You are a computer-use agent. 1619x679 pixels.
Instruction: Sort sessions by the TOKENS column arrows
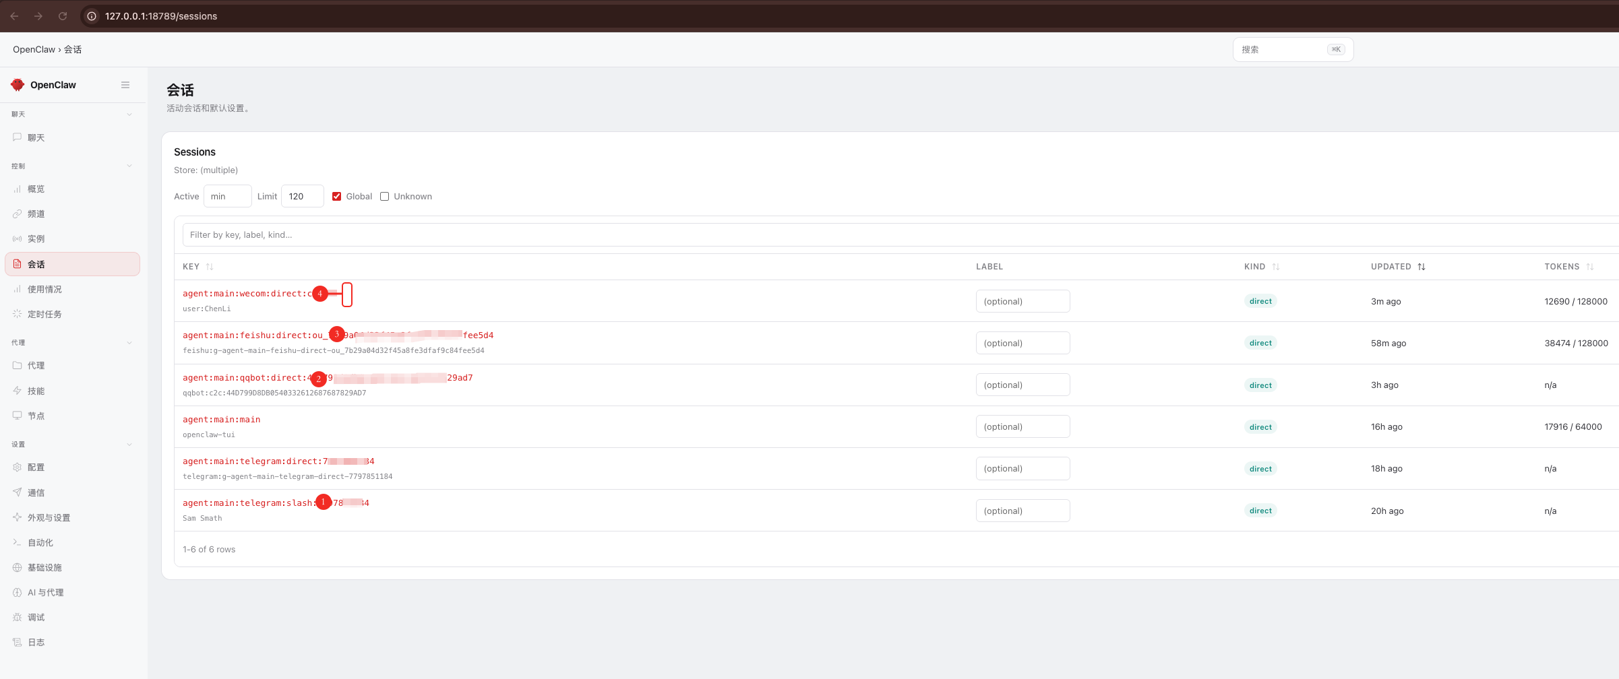(1590, 267)
